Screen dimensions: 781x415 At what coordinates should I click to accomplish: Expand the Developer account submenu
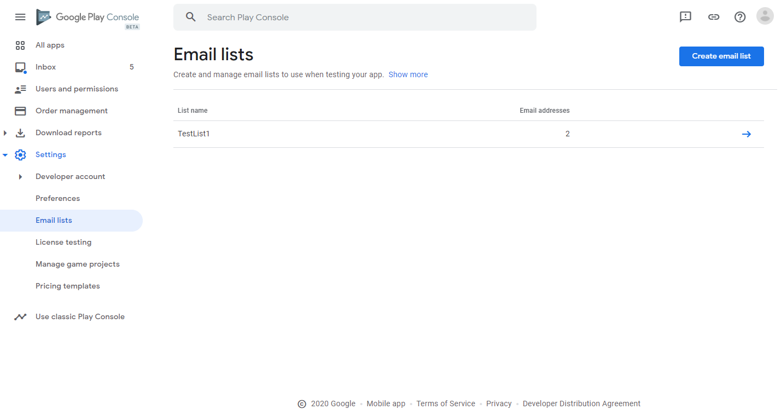(21, 177)
